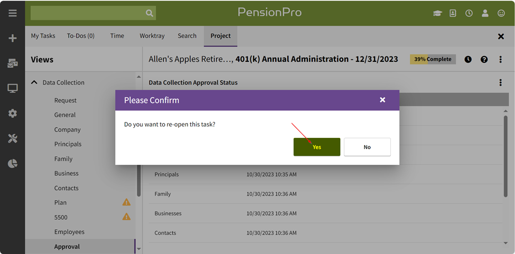The width and height of the screenshot is (515, 254).
Task: Open the gear settings sidebar icon
Action: tap(13, 114)
